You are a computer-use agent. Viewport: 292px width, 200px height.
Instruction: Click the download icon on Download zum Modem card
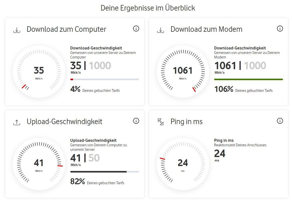point(160,30)
